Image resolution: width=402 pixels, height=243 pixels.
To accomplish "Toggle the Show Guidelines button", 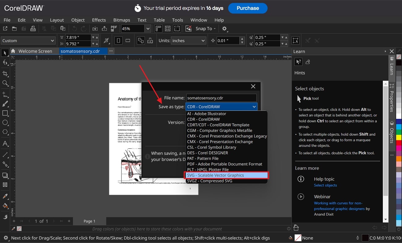I will pos(177,28).
